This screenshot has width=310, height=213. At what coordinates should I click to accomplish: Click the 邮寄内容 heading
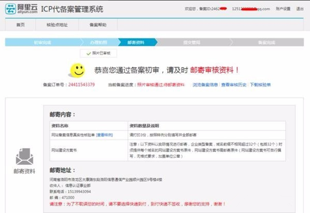[62, 114]
